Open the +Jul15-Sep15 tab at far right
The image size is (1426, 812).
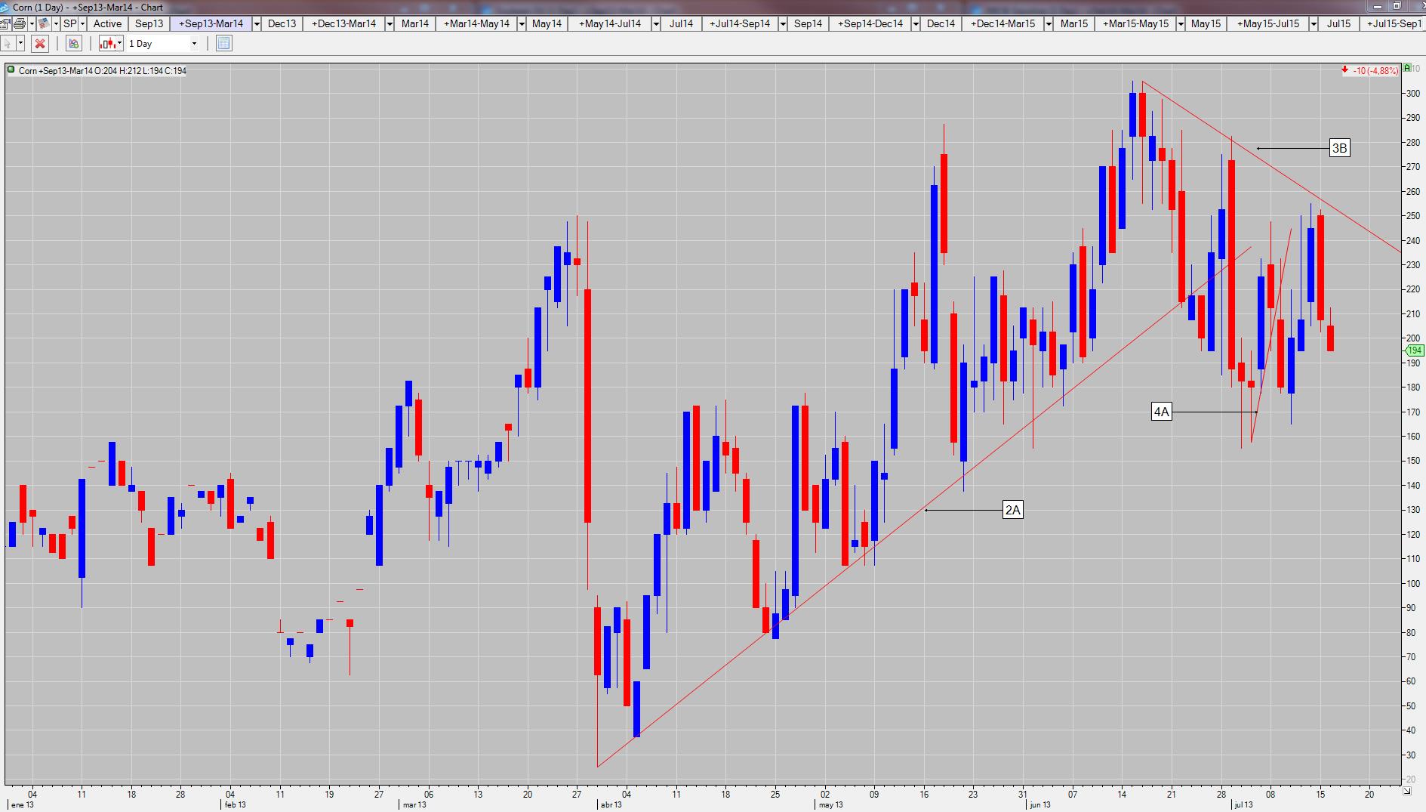[x=1394, y=23]
